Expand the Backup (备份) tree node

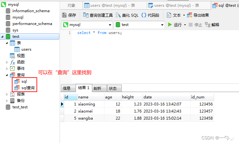click(x=7, y=101)
